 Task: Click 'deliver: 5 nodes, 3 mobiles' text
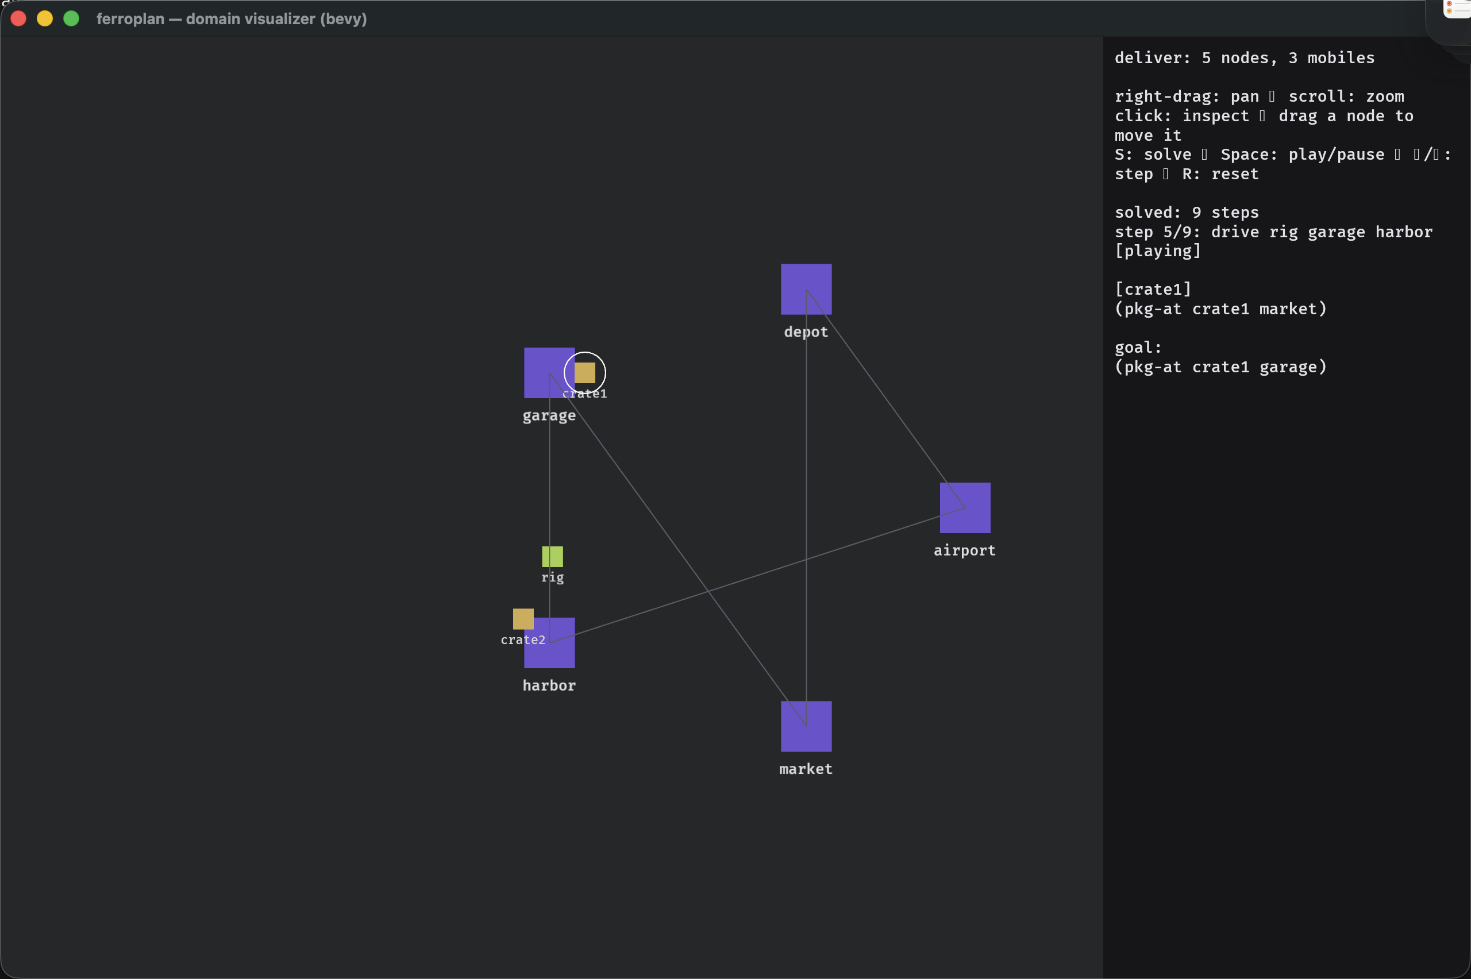(x=1245, y=58)
